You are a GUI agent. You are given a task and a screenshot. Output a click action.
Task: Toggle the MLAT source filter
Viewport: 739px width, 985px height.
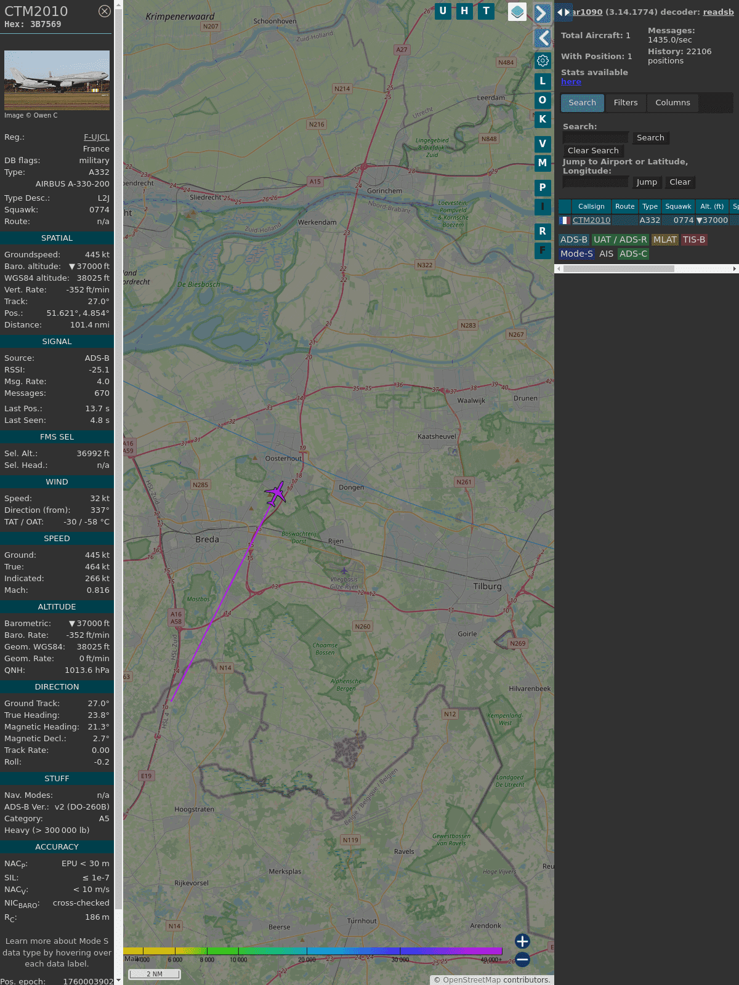[x=664, y=239]
